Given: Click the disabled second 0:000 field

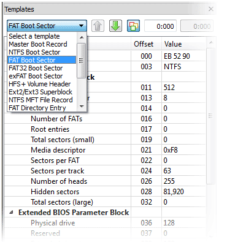Looking at the screenshot, I should 197,26.
